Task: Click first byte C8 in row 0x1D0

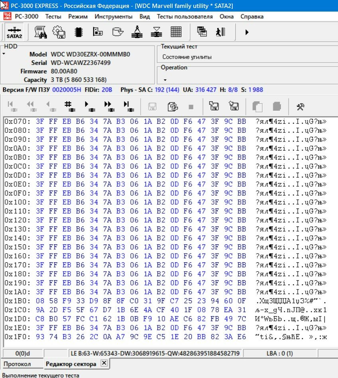Action: click(x=40, y=319)
